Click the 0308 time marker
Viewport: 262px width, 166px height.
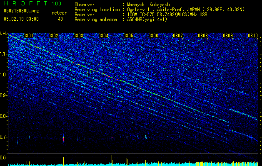tap(203, 36)
